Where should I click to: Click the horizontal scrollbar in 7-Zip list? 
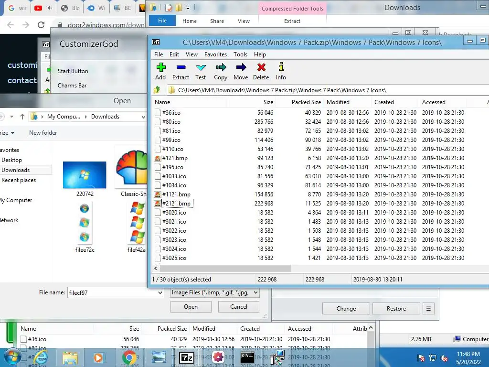[225, 269]
